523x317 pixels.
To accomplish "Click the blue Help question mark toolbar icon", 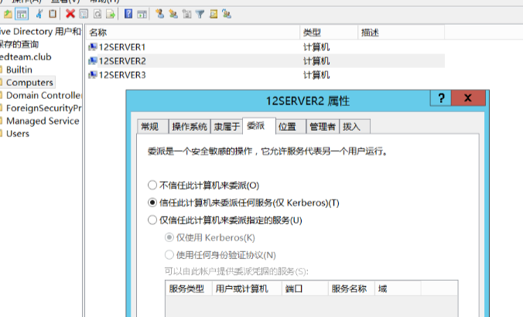I will coord(128,13).
